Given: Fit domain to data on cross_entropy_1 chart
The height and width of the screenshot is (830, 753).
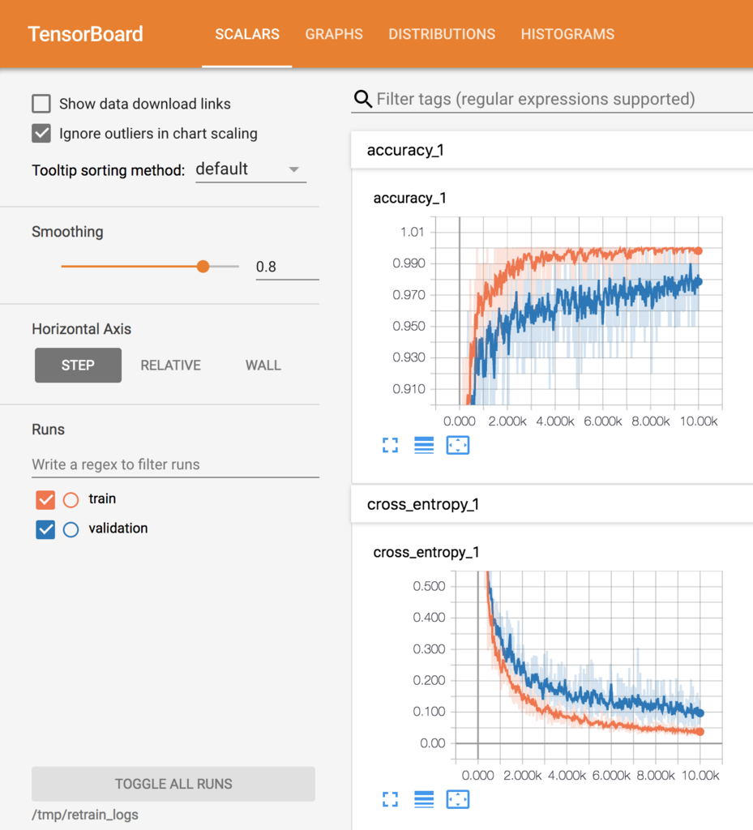Looking at the screenshot, I should point(458,799).
